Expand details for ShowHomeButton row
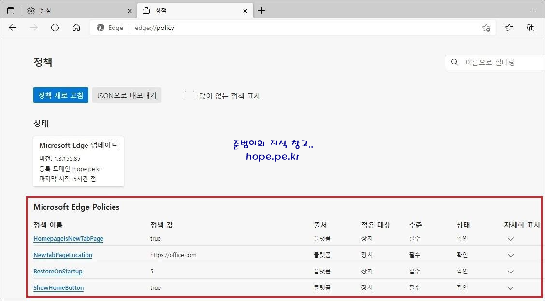 click(x=511, y=288)
